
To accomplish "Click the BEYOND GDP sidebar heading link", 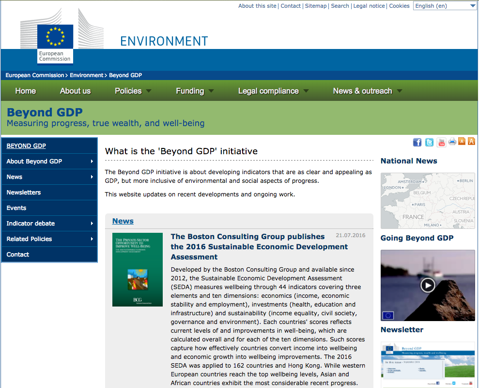I will coord(26,146).
